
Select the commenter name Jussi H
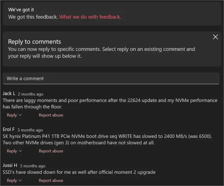[x=10, y=165]
